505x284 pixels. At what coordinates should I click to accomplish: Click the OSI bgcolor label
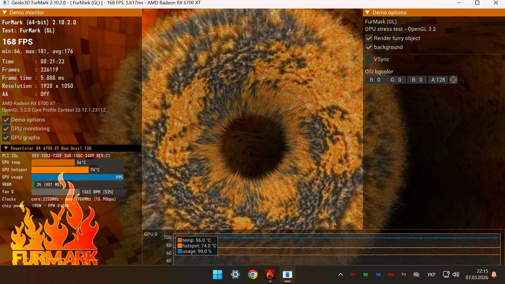coord(379,72)
